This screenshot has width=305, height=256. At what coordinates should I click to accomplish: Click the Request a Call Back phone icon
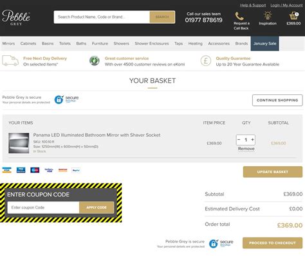click(239, 16)
